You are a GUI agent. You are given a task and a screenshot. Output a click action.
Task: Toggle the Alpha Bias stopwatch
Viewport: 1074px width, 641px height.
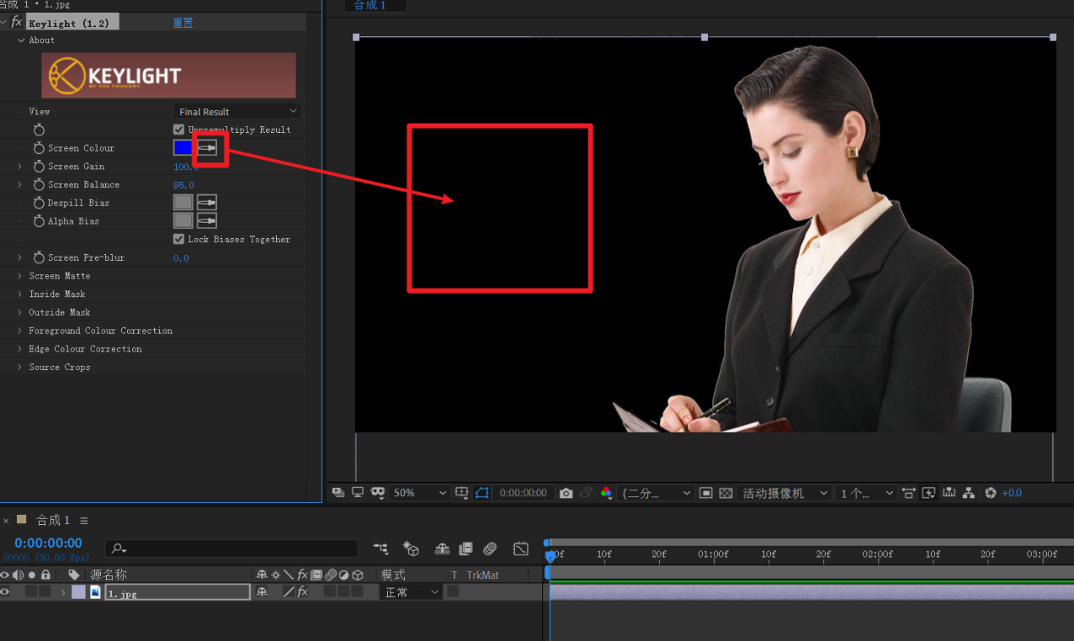[39, 221]
